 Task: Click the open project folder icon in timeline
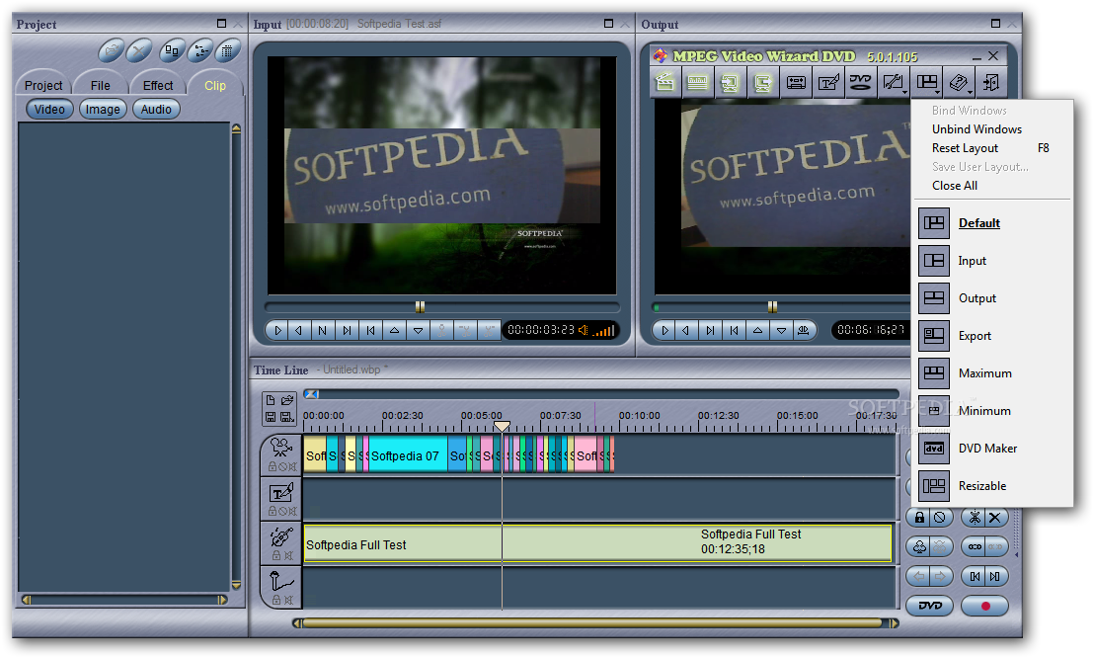(x=286, y=400)
